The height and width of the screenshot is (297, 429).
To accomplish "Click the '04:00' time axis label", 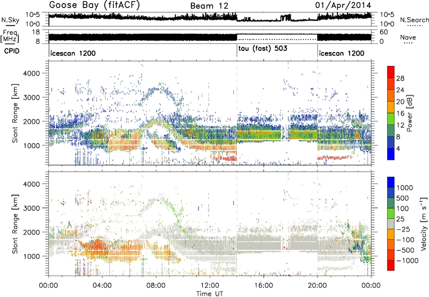I will click(102, 286).
